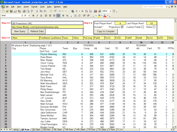Check the Notes checkbox

tap(154, 27)
